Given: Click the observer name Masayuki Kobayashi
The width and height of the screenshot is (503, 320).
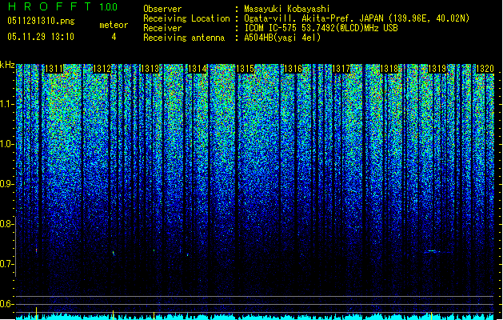Looking at the screenshot, I should click(287, 9).
